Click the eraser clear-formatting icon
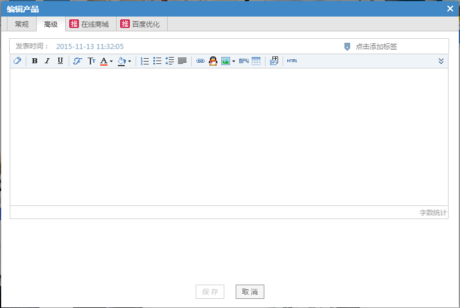The image size is (460, 308). pyautogui.click(x=17, y=61)
